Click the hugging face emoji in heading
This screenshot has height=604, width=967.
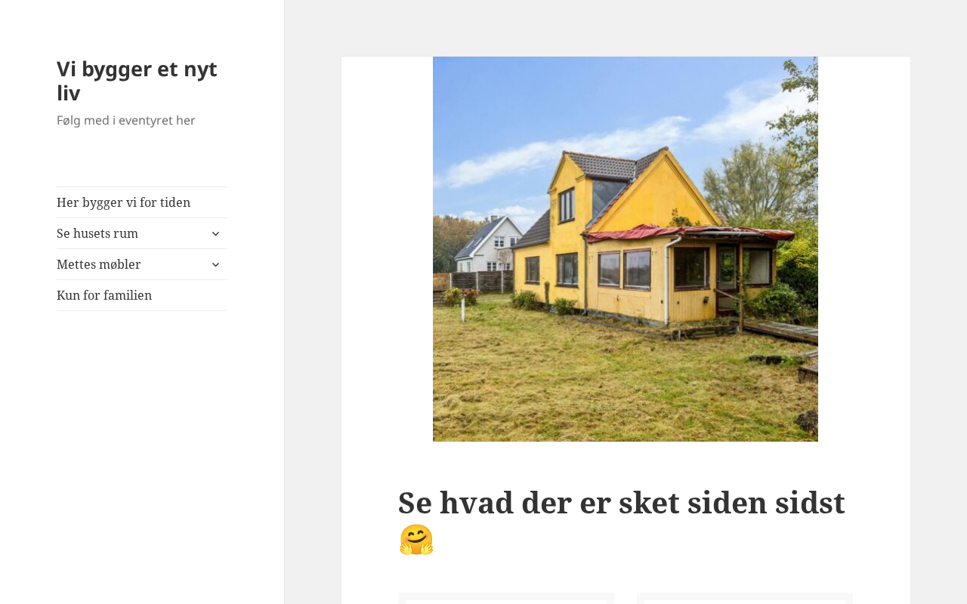point(416,540)
